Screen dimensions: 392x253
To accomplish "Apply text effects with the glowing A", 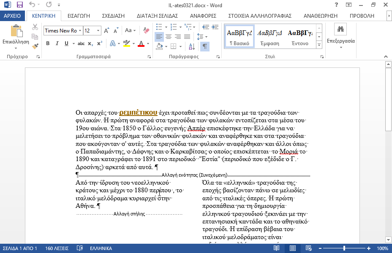I will coord(113,44).
